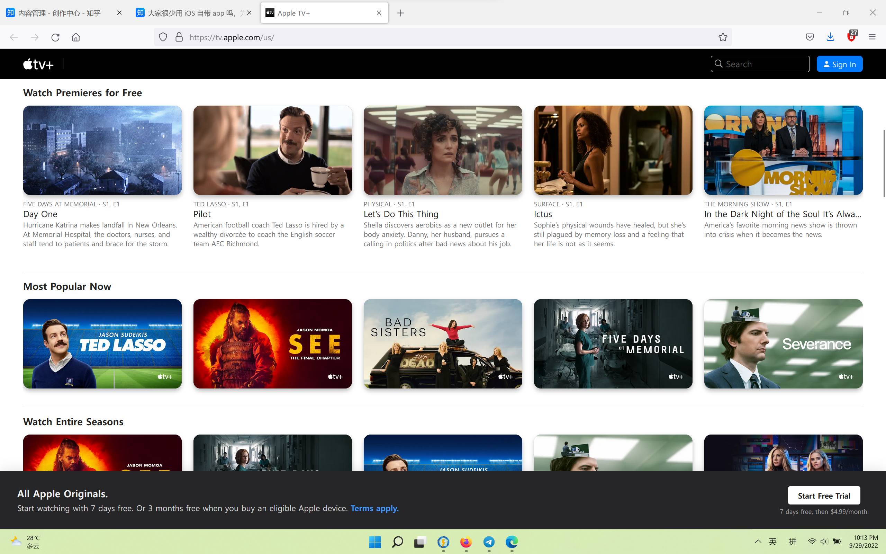Open Task View on the taskbar

[x=420, y=542]
